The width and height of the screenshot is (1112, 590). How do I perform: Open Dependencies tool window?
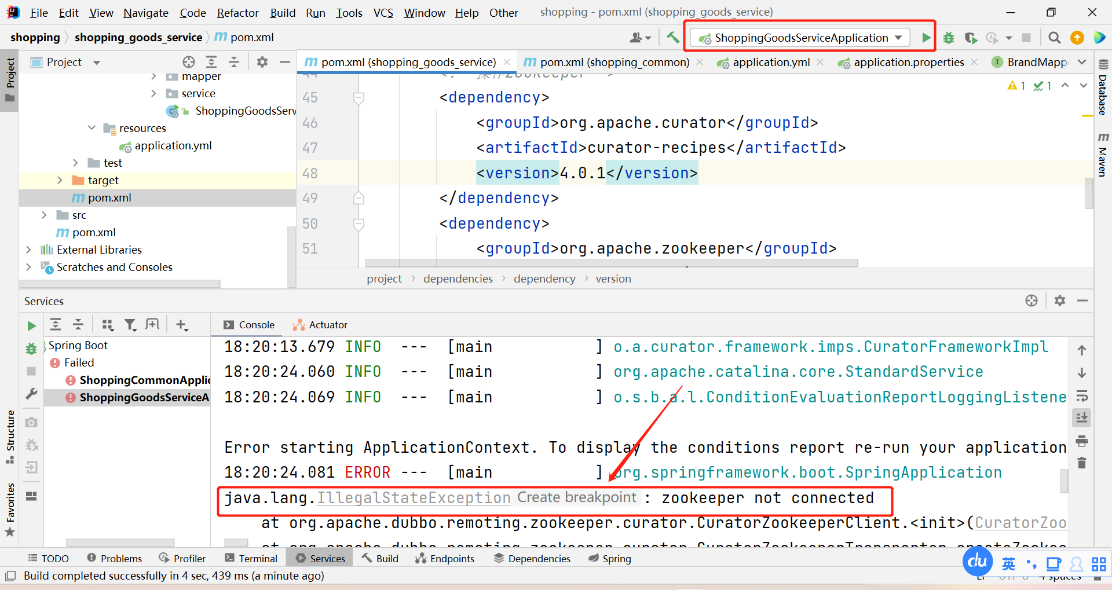coord(532,558)
